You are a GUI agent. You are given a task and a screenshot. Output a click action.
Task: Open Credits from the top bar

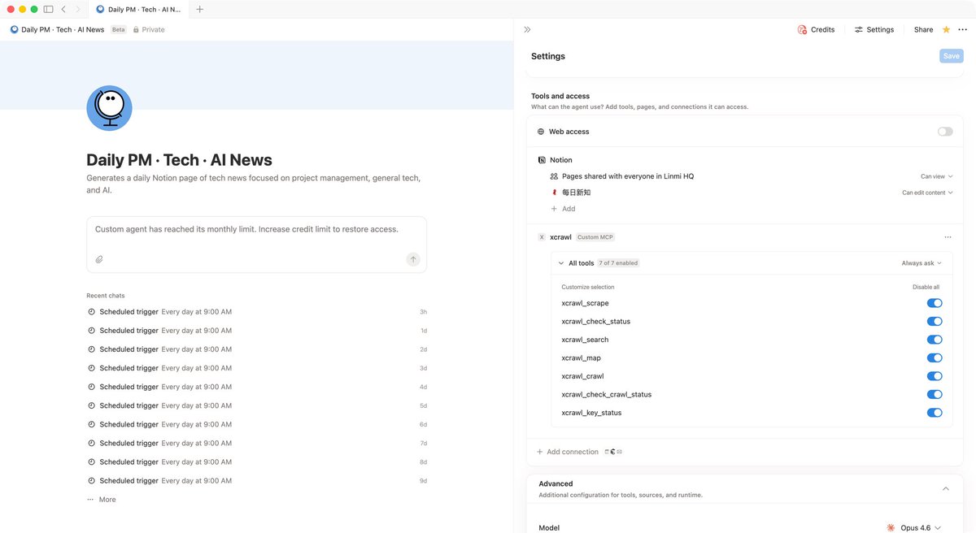pyautogui.click(x=816, y=29)
